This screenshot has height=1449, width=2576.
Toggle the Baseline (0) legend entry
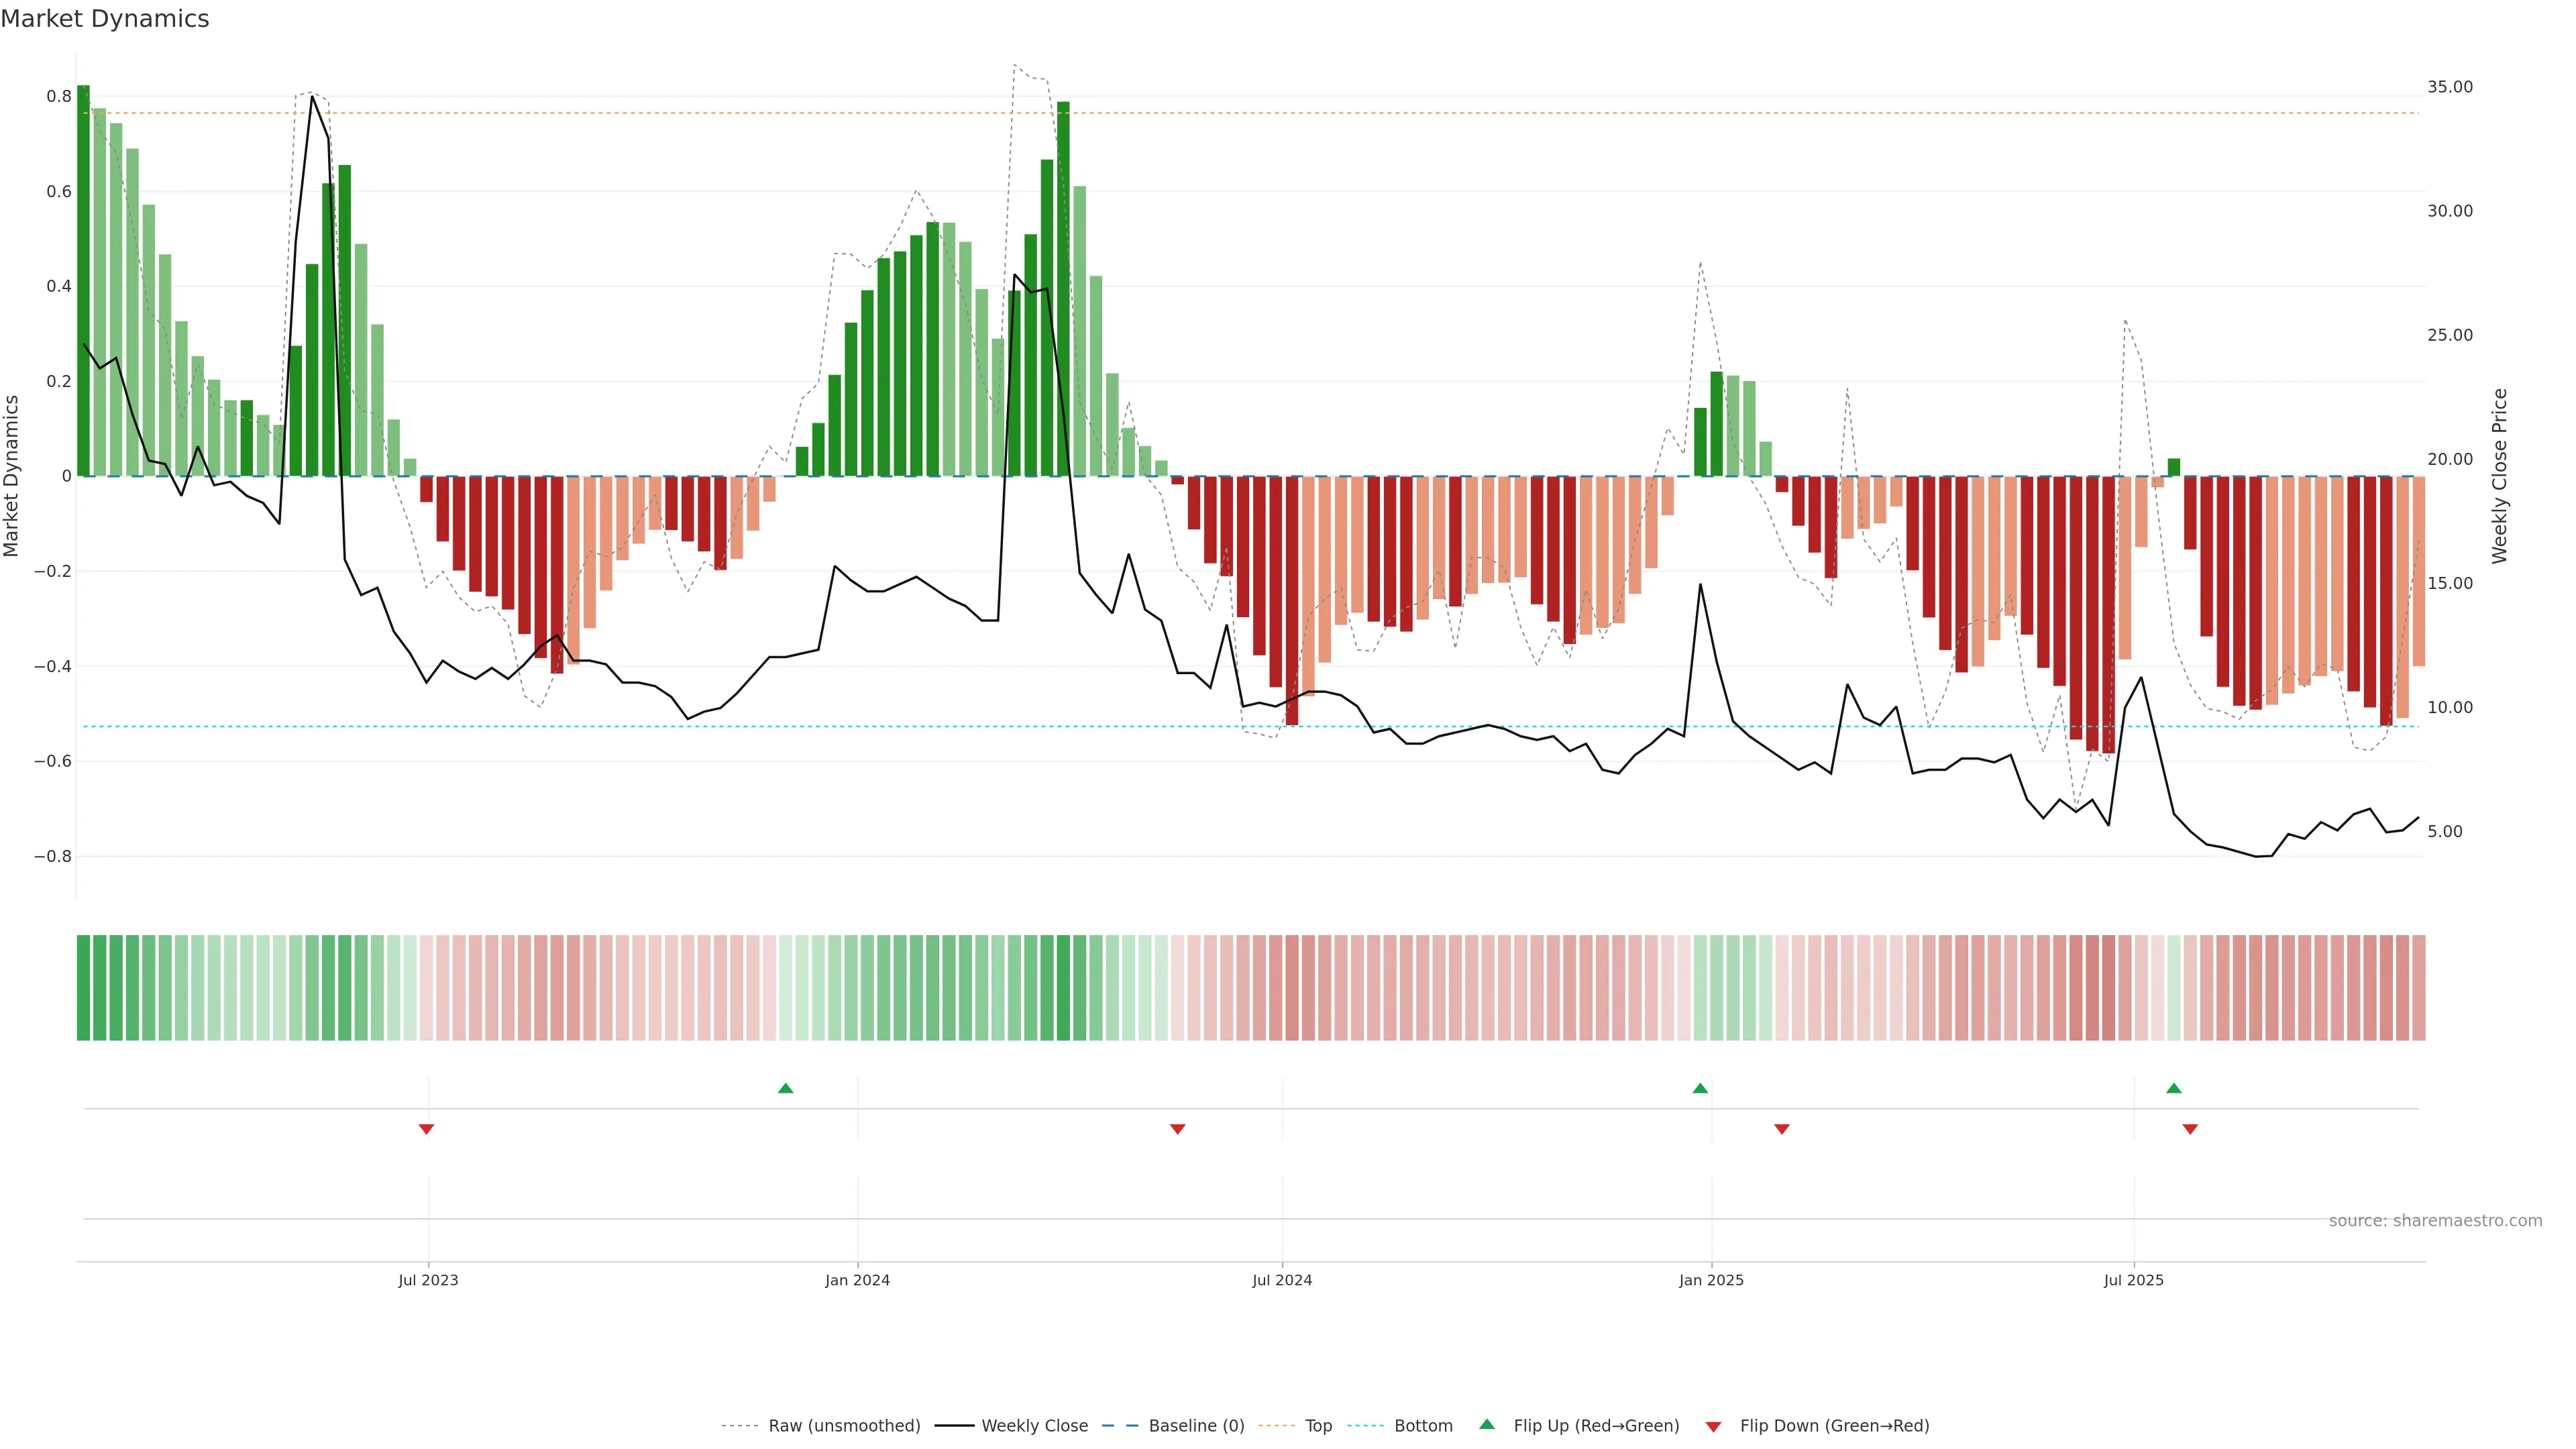(x=1196, y=1426)
